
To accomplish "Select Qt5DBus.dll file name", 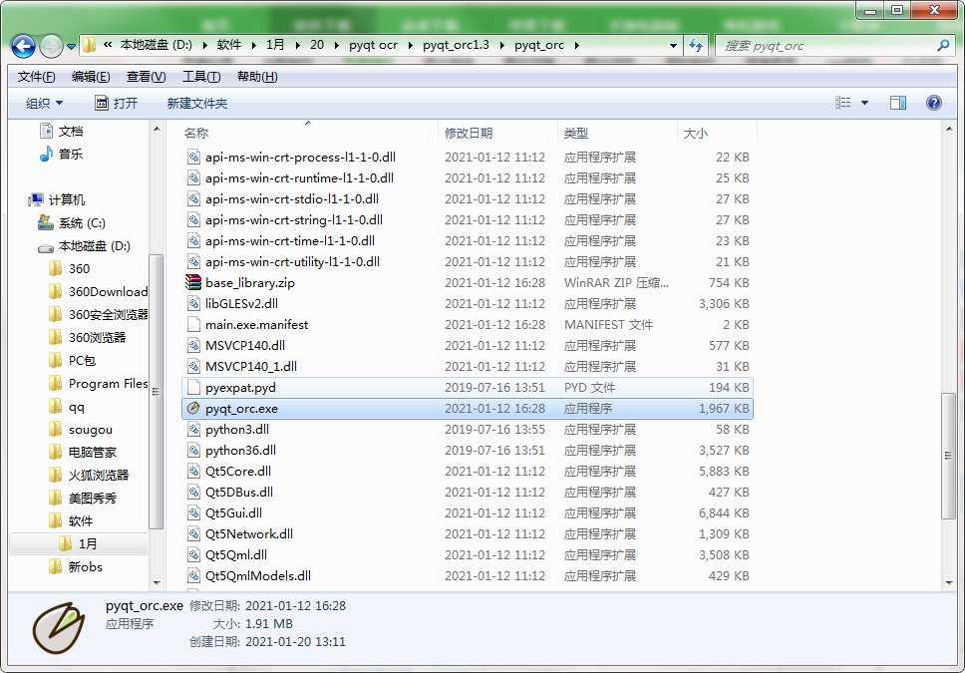I will tap(239, 492).
